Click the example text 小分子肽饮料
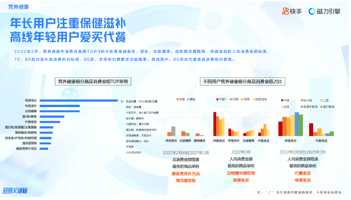Screen dimensions: 351x200 click(x=133, y=153)
